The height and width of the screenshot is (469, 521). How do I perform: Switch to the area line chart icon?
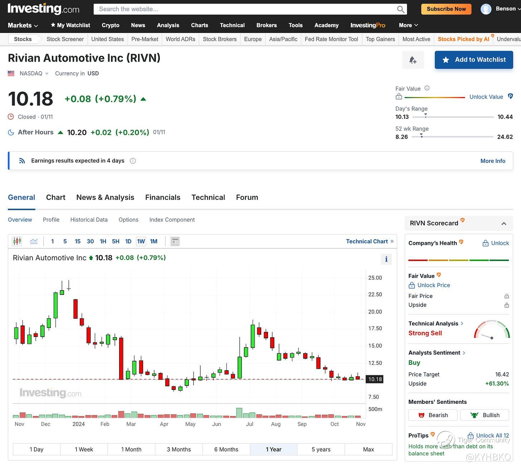point(34,241)
